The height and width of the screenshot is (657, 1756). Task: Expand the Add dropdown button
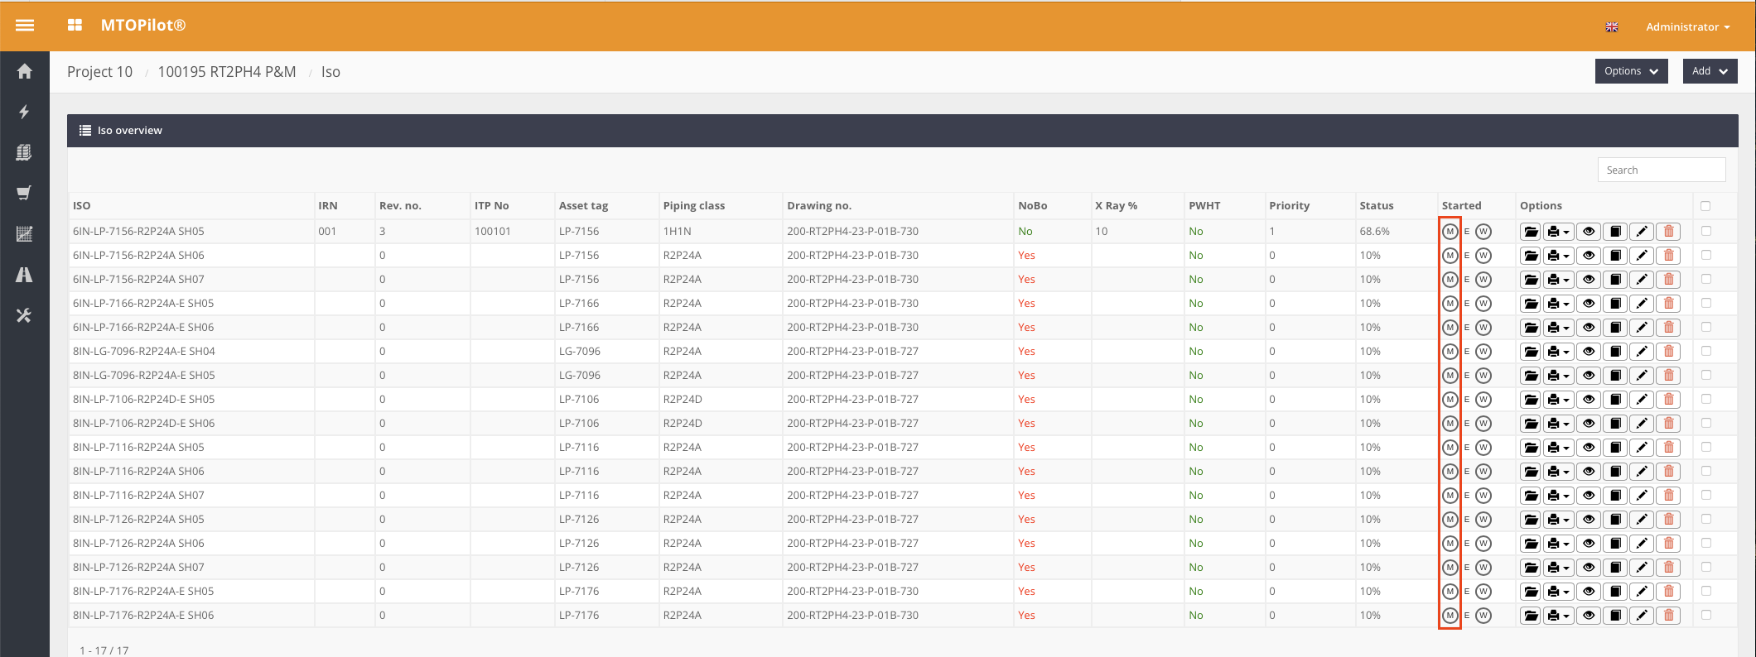pyautogui.click(x=1710, y=71)
